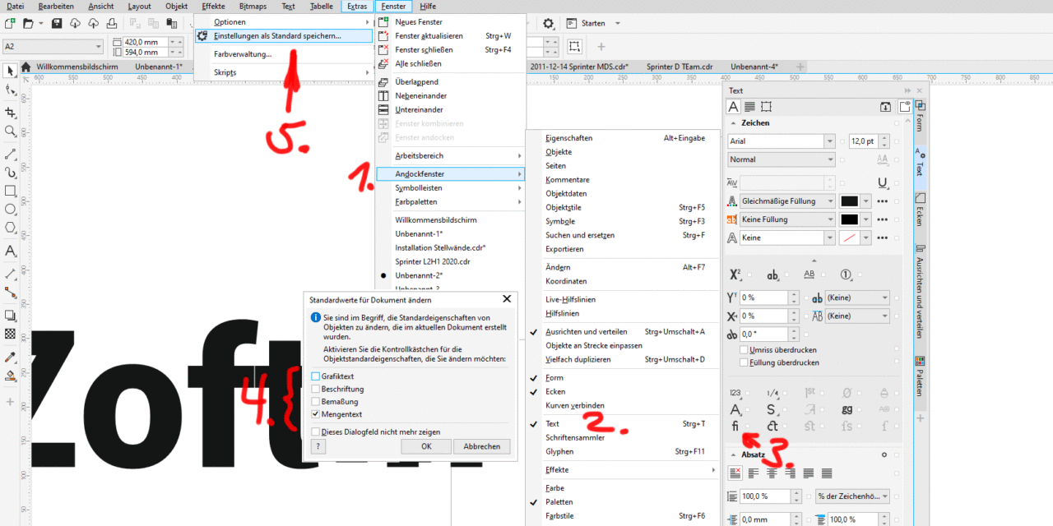
Task: Open the Paletten docker side tab
Action: click(921, 376)
